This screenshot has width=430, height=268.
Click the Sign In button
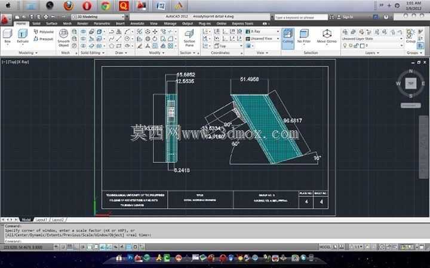click(345, 17)
